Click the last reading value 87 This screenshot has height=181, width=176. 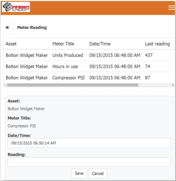tap(147, 78)
